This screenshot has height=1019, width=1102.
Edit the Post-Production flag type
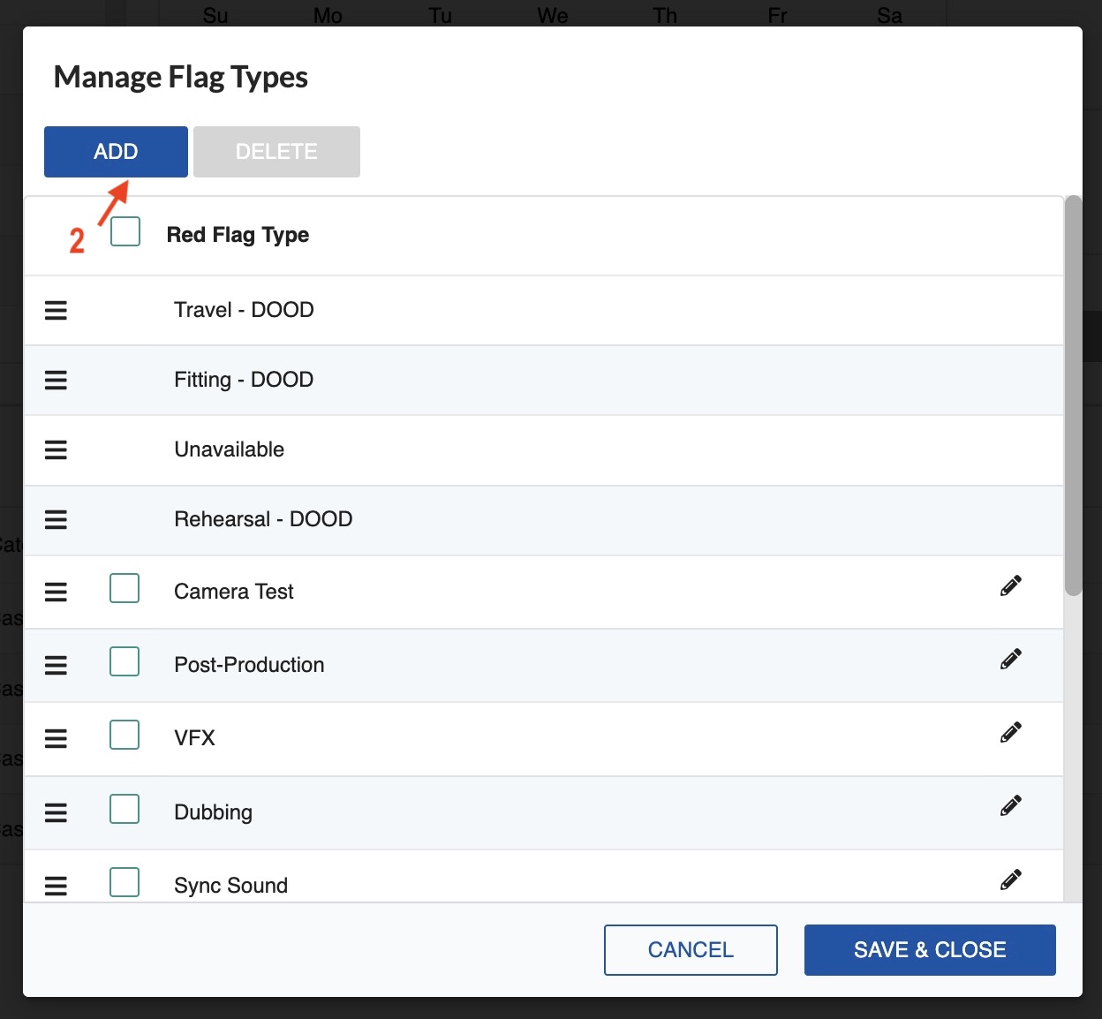pyautogui.click(x=1010, y=660)
